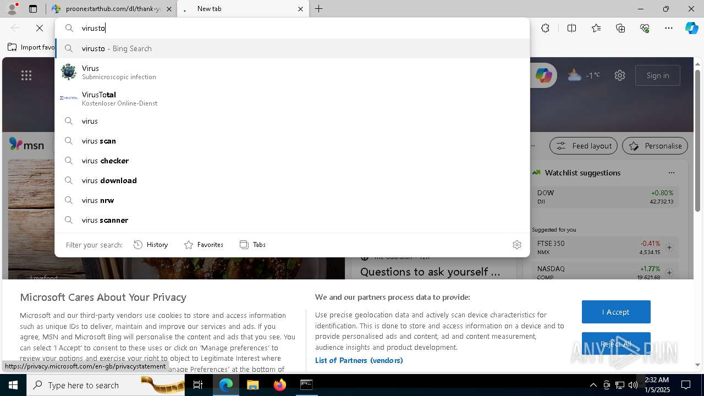The width and height of the screenshot is (704, 396).
Task: Add NASDAQ to watchlist
Action: 669,273
